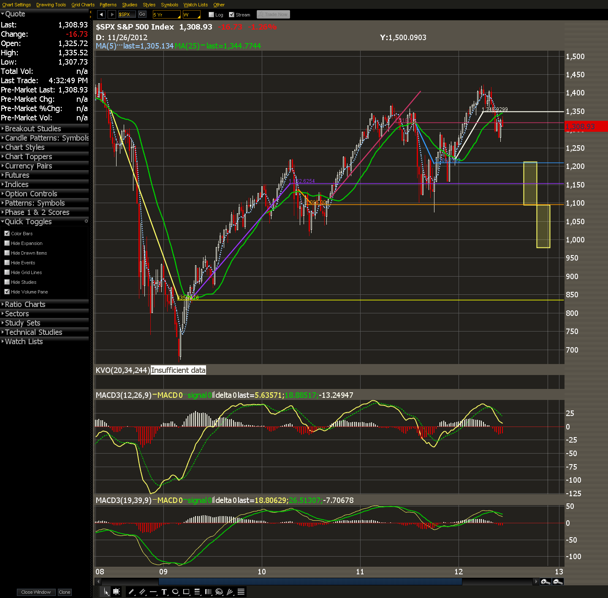Expand the Breakout Studies section

(x=44, y=129)
